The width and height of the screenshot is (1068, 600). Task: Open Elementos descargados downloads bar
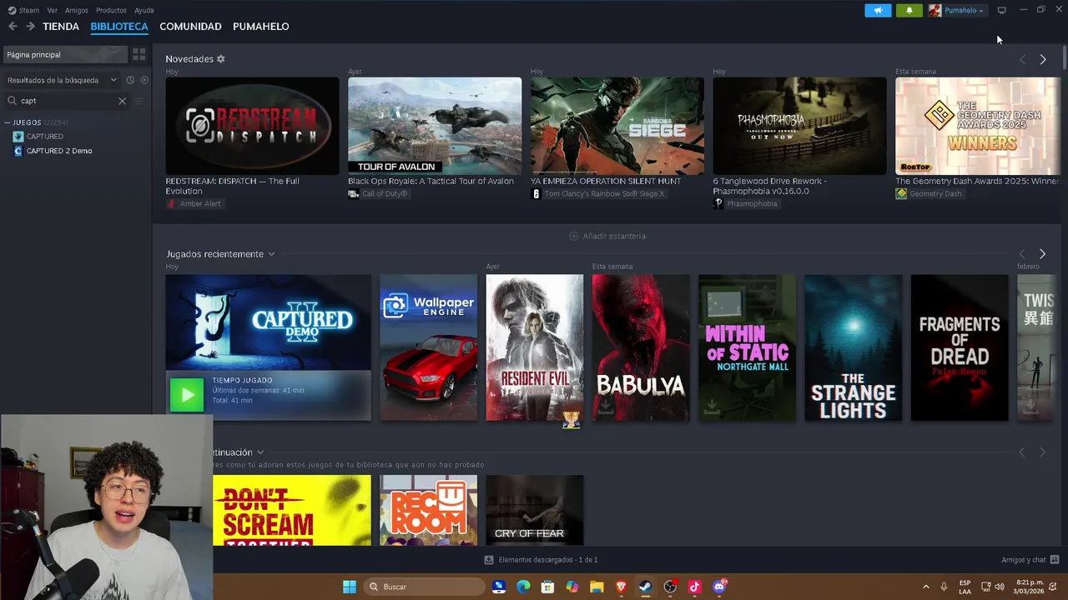pos(541,560)
